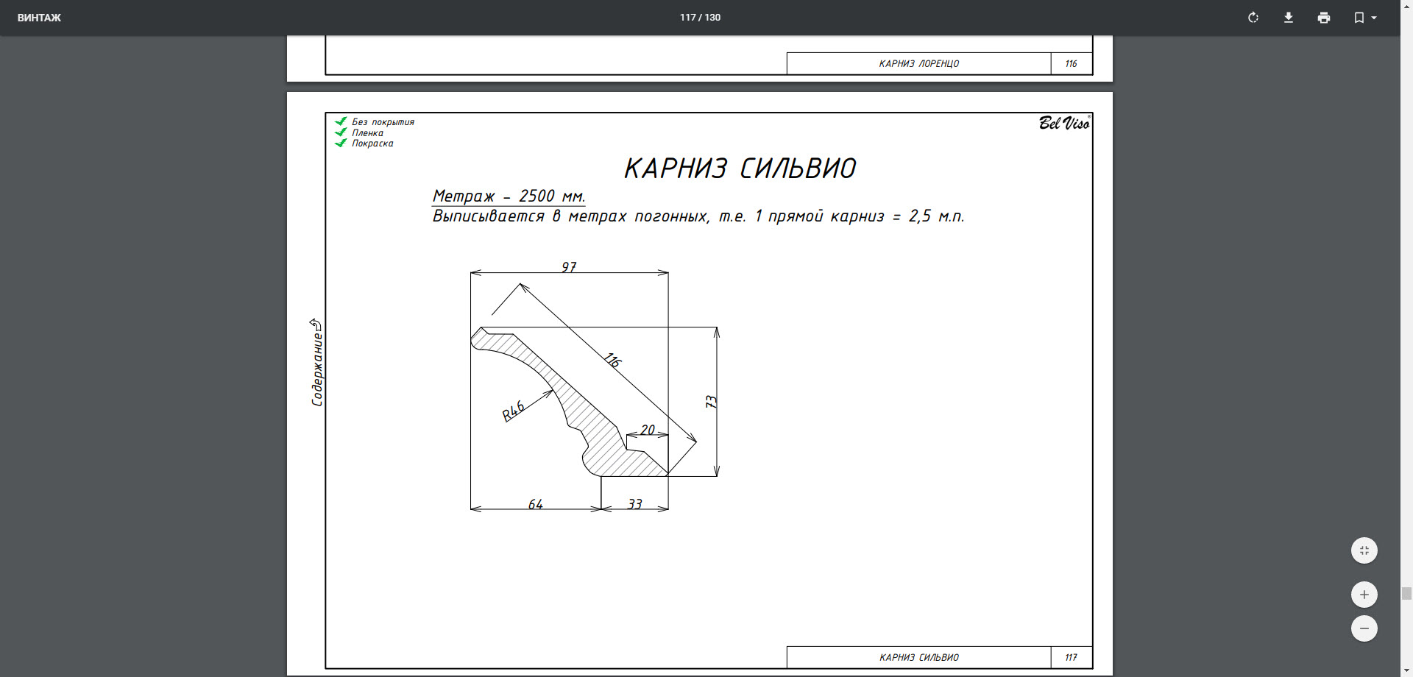
Task: Zoom in with the plus button
Action: click(x=1364, y=595)
